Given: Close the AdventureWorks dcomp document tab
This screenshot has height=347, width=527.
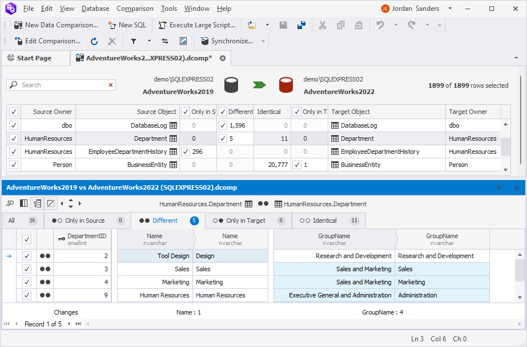Looking at the screenshot, I should [x=223, y=58].
